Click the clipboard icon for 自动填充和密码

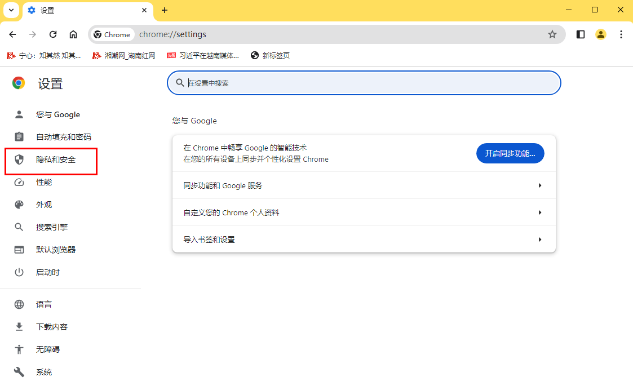19,137
